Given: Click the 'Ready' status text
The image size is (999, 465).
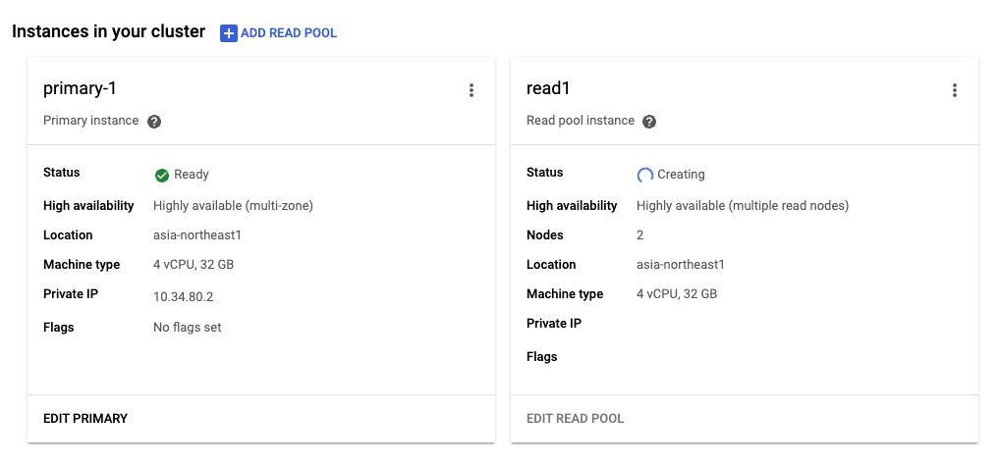Looking at the screenshot, I should click(192, 175).
